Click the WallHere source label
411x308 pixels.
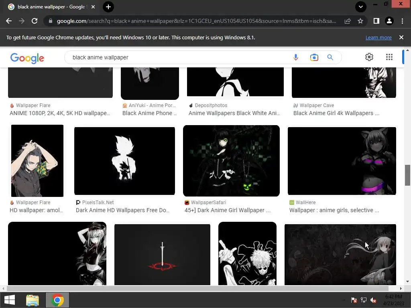pos(305,203)
